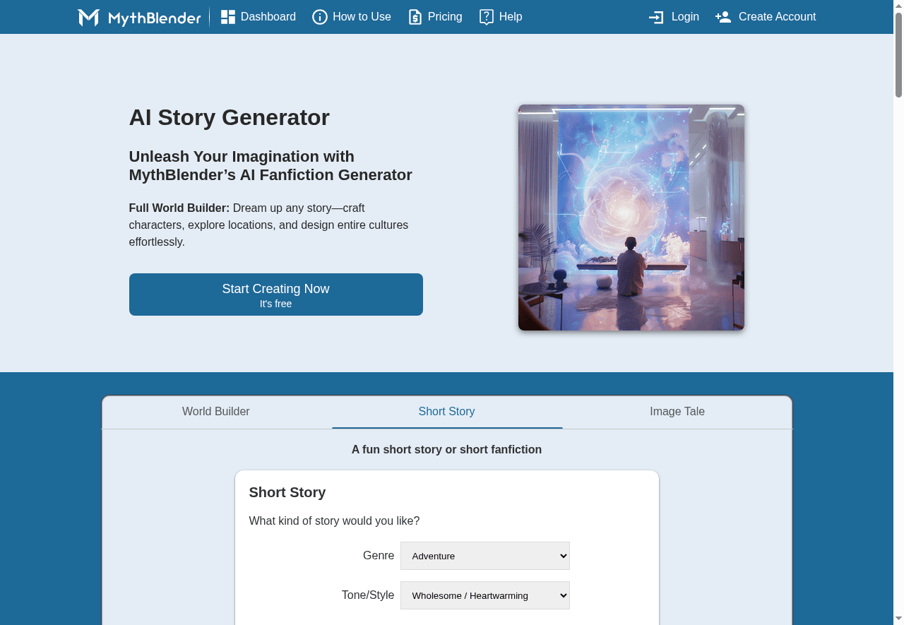The height and width of the screenshot is (625, 904).
Task: Select the Image Tale tab
Action: tap(677, 412)
